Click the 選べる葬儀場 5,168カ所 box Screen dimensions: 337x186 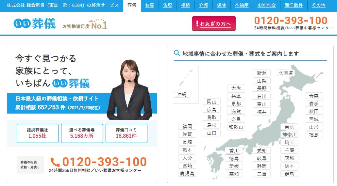point(82,133)
